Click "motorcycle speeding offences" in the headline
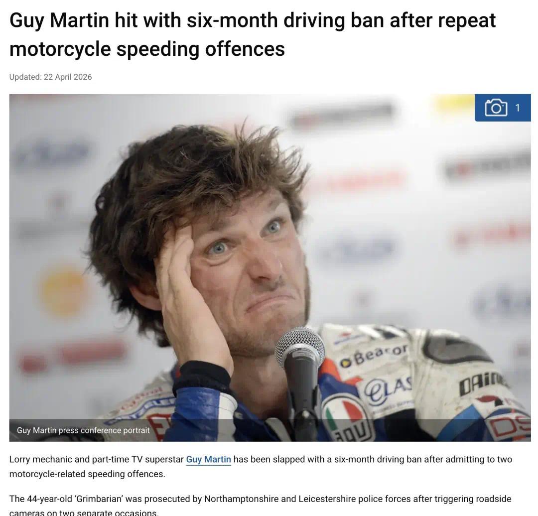Screen dimensions: 538x516 [147, 49]
